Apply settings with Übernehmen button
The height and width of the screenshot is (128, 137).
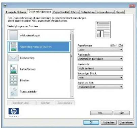pos(126,122)
